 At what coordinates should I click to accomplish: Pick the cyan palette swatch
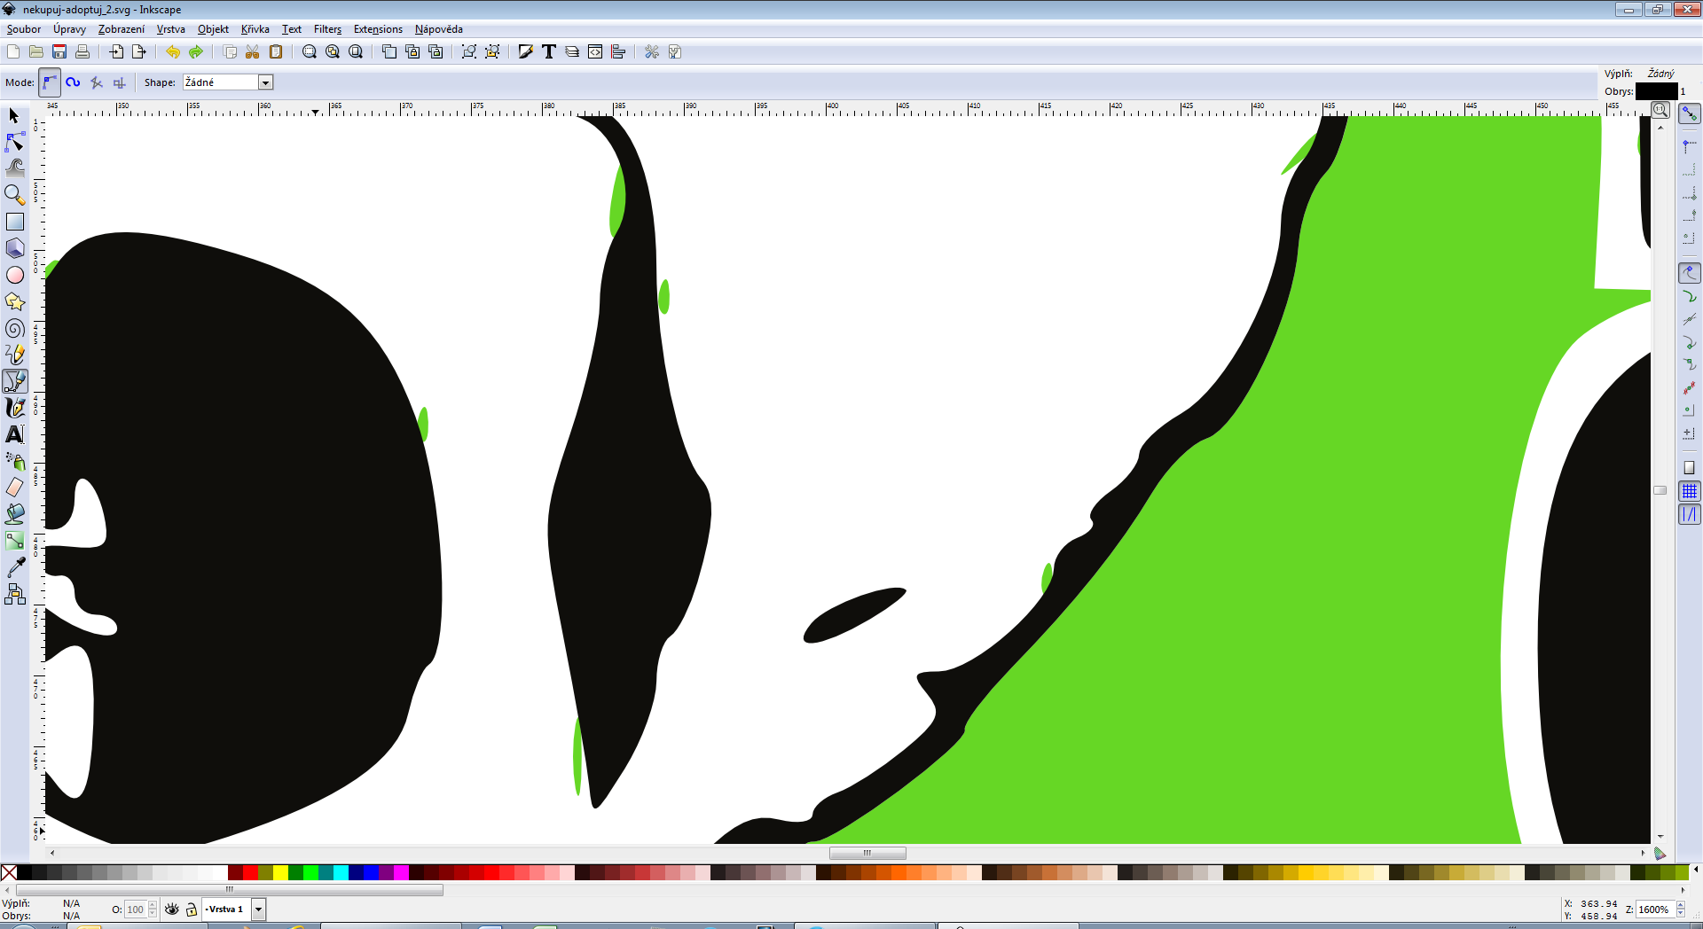(x=341, y=873)
